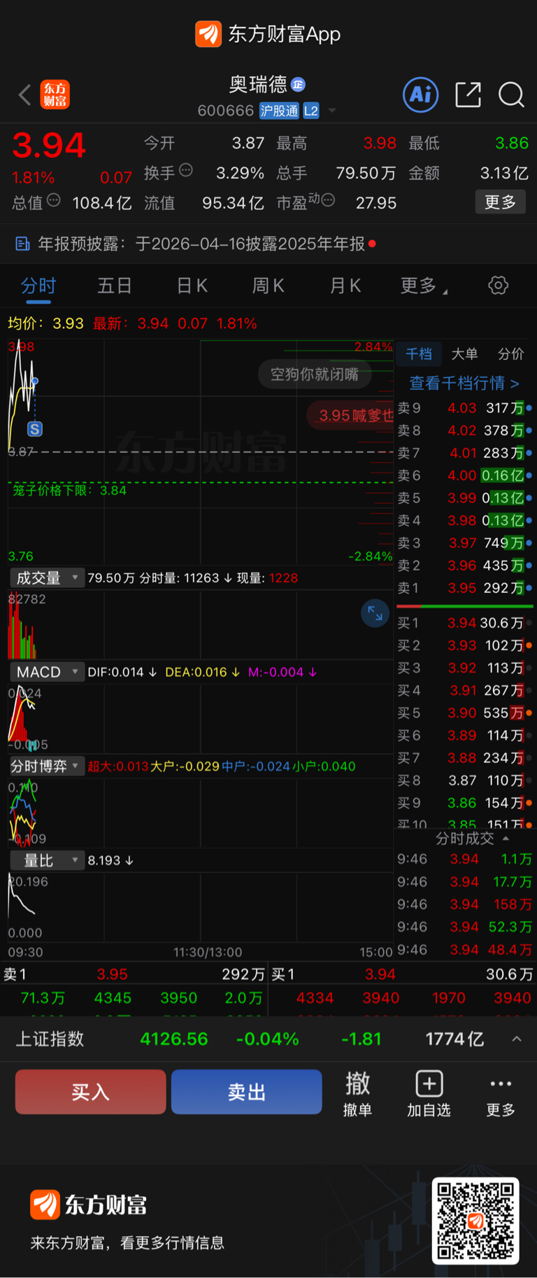Viewport: 537px width, 1278px height.
Task: Open search with magnifier icon
Action: pyautogui.click(x=511, y=94)
